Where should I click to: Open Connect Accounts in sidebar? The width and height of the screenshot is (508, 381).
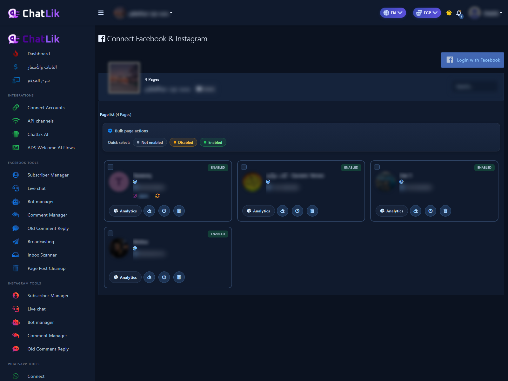[46, 108]
